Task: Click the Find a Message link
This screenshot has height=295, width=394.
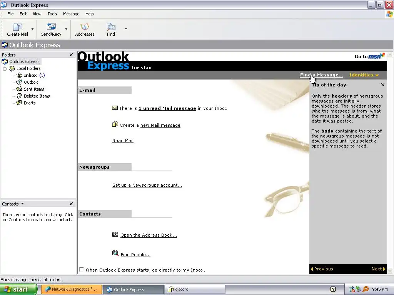Action: coord(321,75)
